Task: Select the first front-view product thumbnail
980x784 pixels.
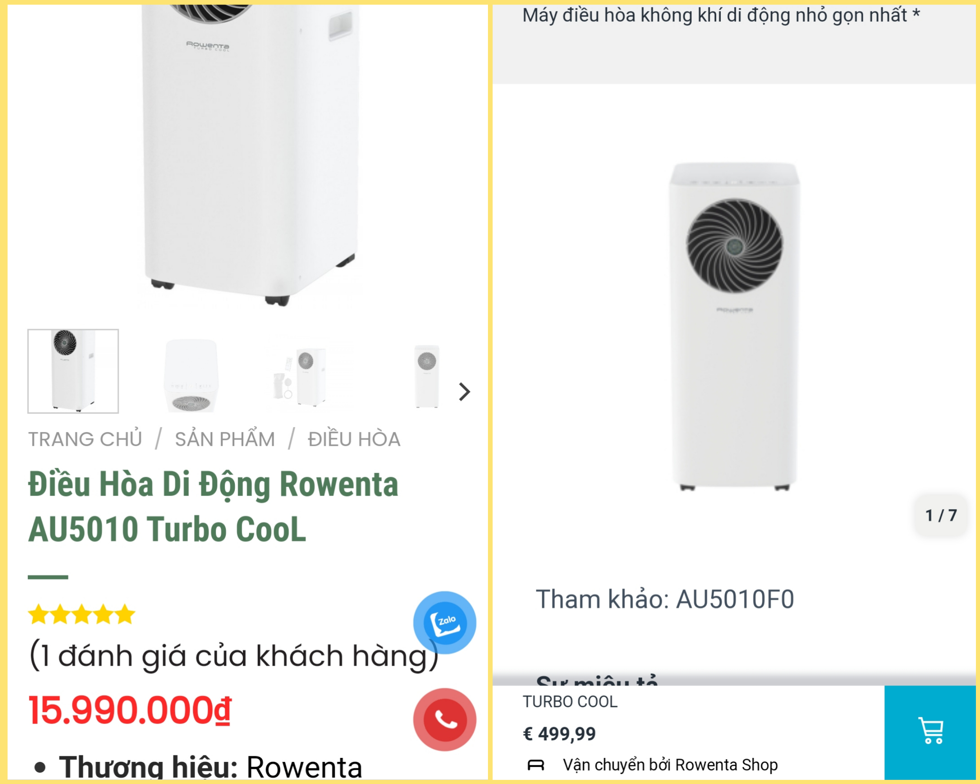Action: 73,371
